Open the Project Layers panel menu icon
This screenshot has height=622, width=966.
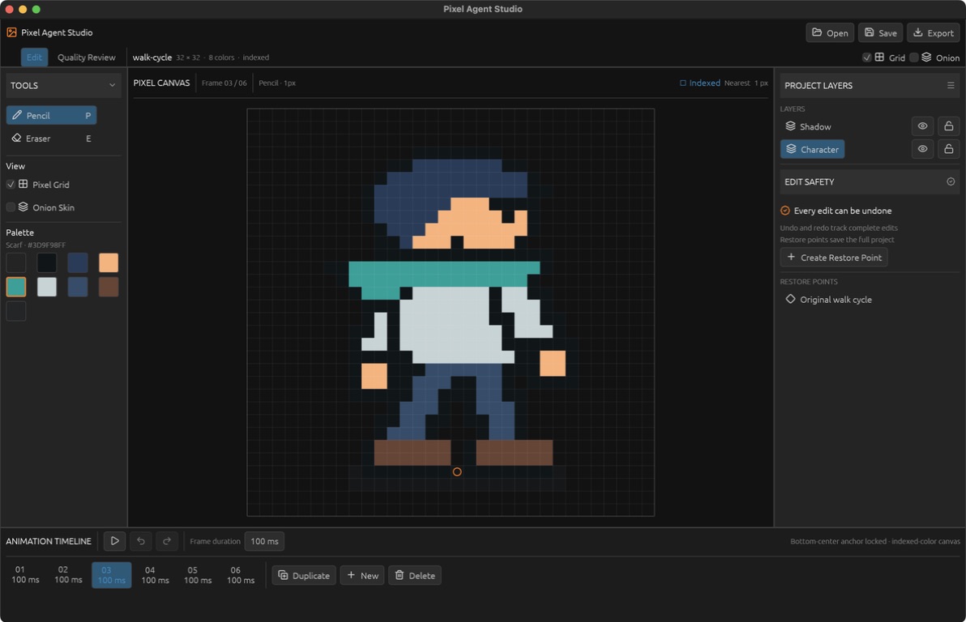(x=951, y=86)
